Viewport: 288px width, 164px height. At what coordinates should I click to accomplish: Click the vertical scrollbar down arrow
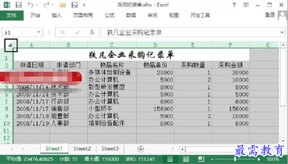283,141
